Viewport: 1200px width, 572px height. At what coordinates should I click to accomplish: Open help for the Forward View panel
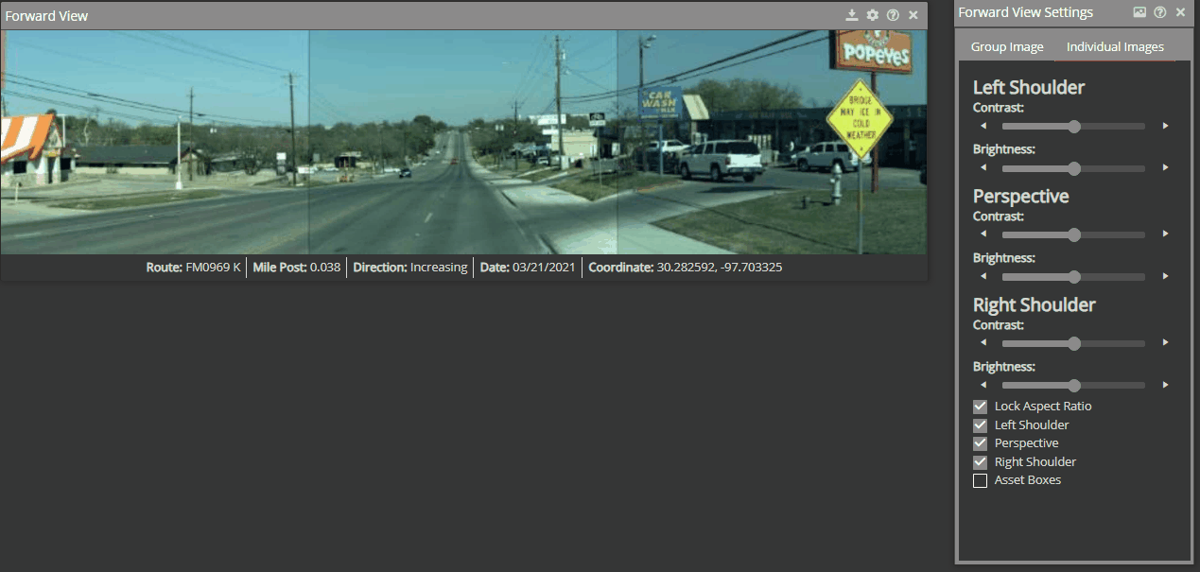pyautogui.click(x=893, y=15)
